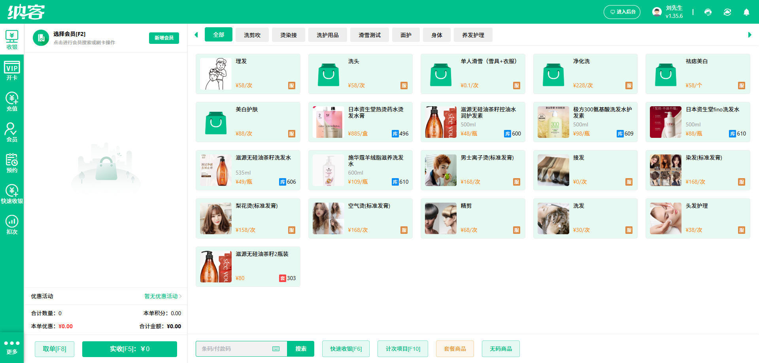Click the customer service headset icon
The height and width of the screenshot is (363, 759).
tap(708, 12)
